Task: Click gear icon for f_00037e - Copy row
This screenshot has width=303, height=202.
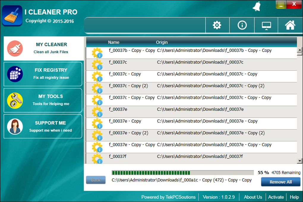Action: pos(97,124)
